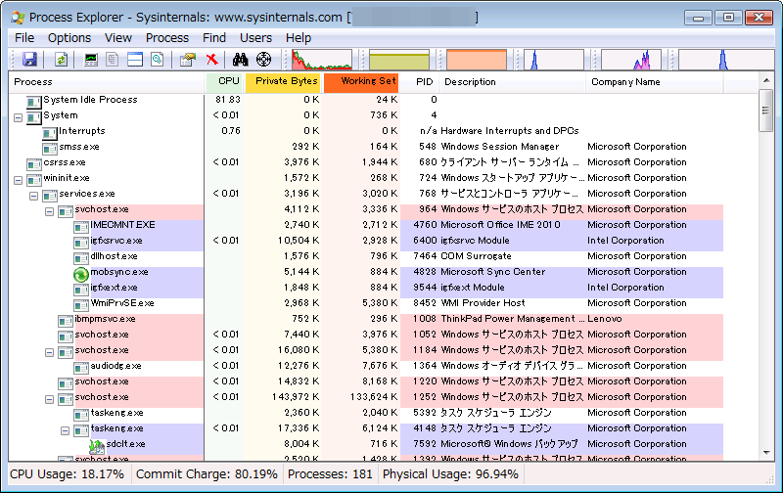Open the Properties toolbar icon
This screenshot has width=783, height=493.
[x=188, y=60]
